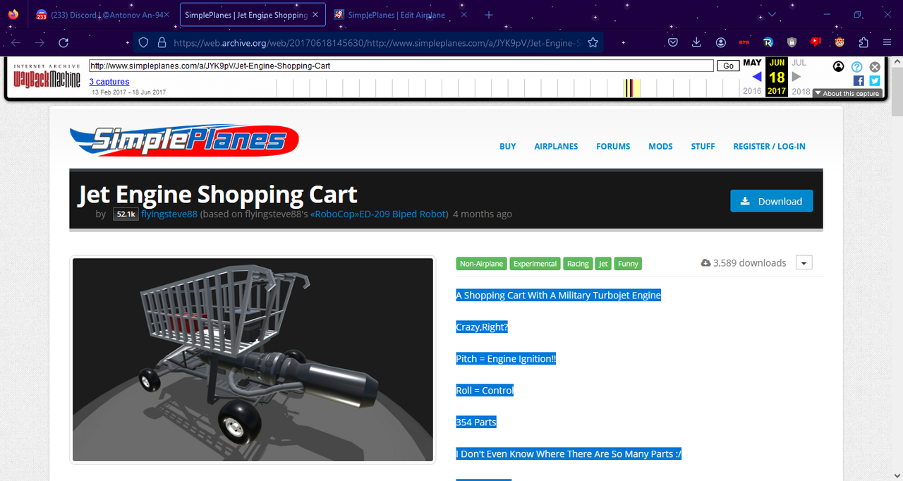Click the gray shield lock extension icon

(792, 42)
